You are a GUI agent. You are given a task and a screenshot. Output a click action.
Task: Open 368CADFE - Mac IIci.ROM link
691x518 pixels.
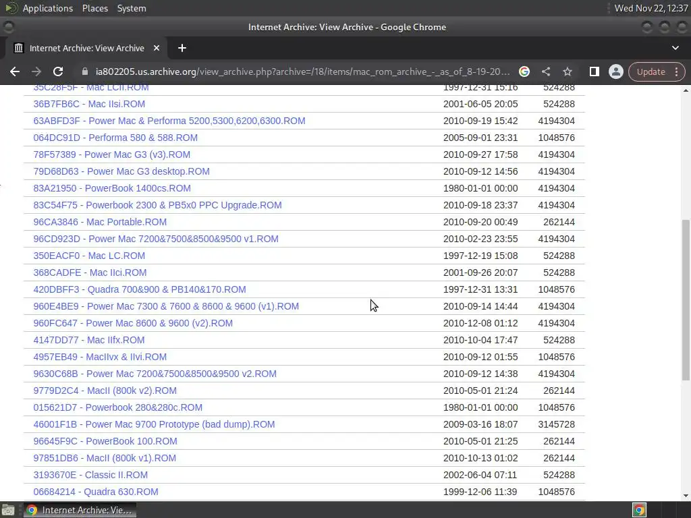(x=90, y=272)
